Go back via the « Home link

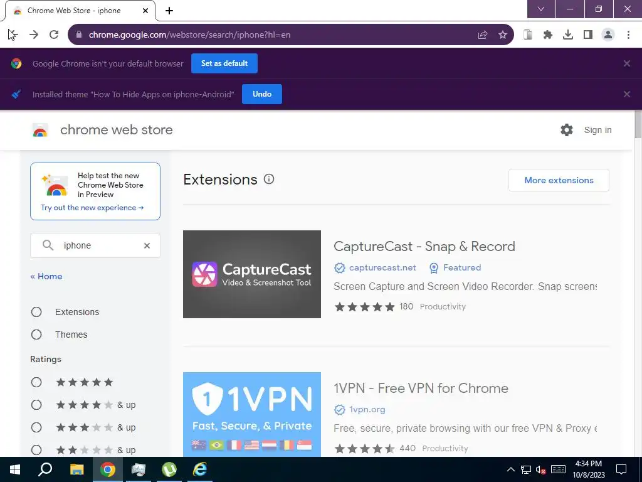46,276
